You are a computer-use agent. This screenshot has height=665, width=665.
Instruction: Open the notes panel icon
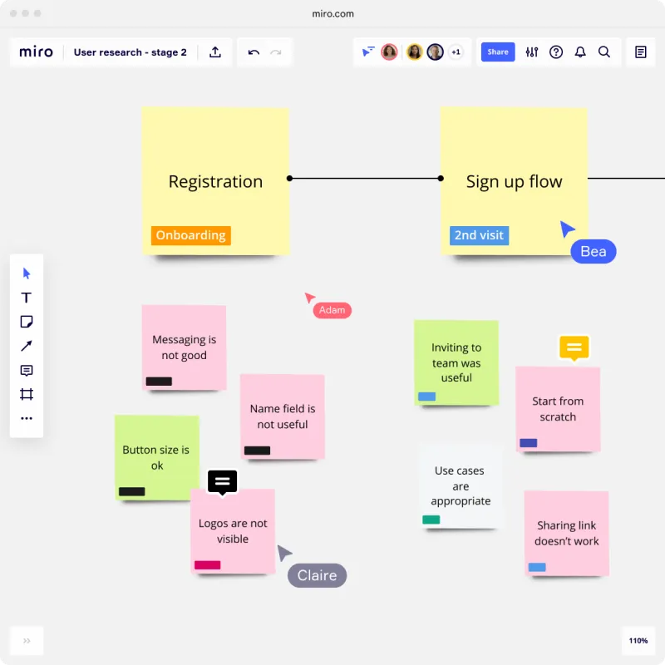pos(640,52)
